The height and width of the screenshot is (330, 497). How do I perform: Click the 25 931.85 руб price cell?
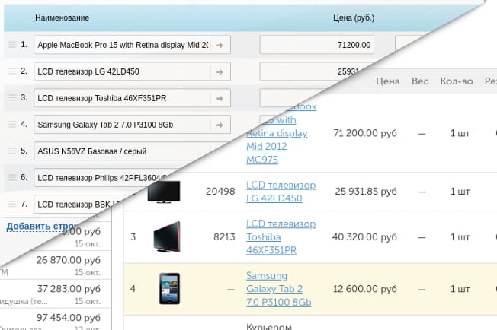[x=366, y=192]
